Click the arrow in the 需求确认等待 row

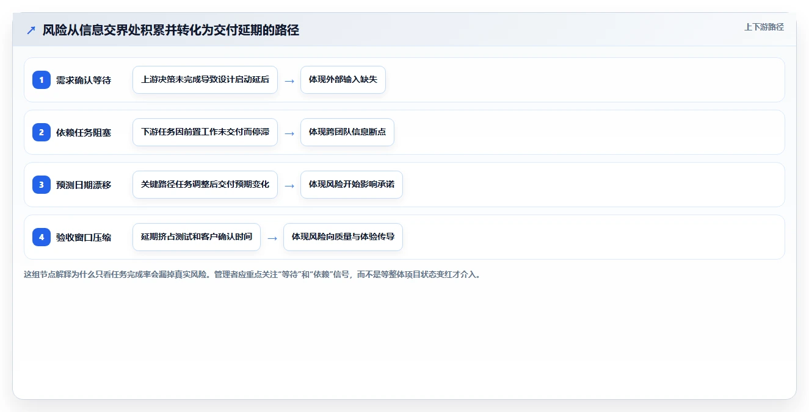tap(289, 80)
